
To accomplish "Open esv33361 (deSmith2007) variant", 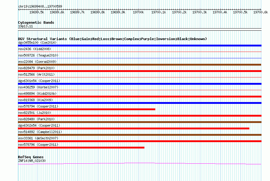I will [x=38, y=138].
